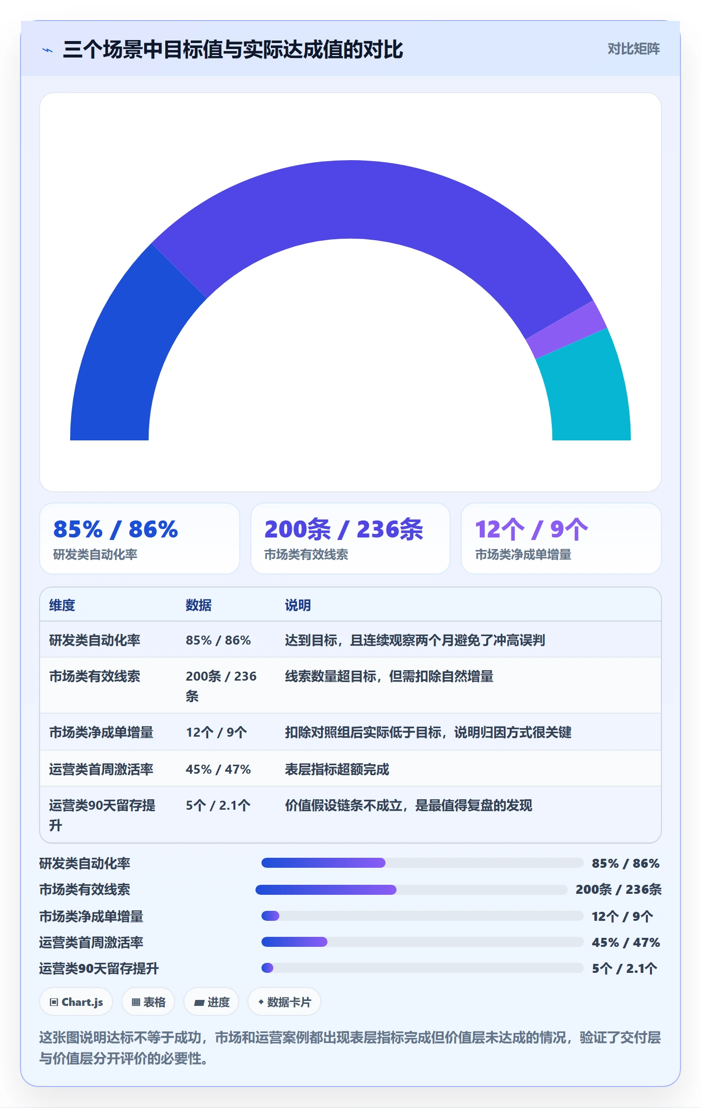The height and width of the screenshot is (1108, 701).
Task: Click the 研发类自动化率 progress bar
Action: point(423,863)
